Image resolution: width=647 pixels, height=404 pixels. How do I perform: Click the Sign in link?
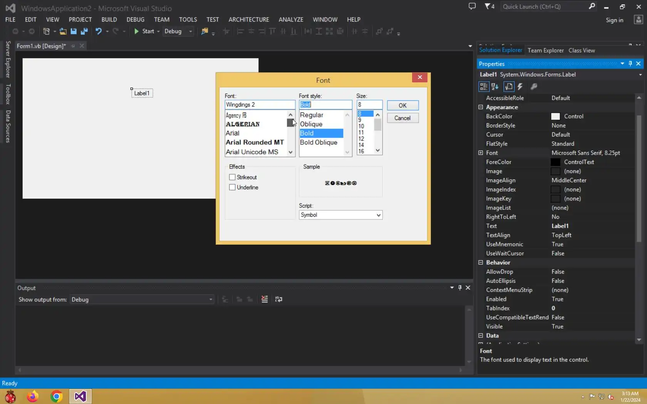[x=614, y=20]
